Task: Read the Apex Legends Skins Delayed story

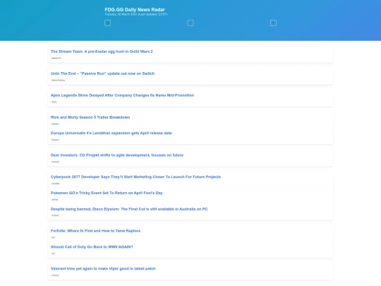Action: [x=122, y=95]
